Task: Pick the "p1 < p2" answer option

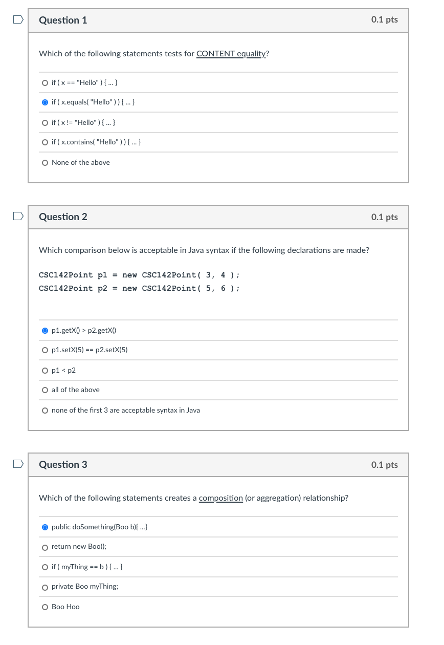Action: pos(46,371)
